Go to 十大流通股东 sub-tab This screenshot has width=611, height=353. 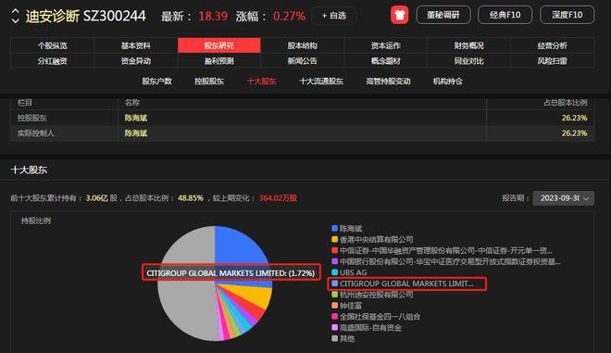[x=321, y=82]
